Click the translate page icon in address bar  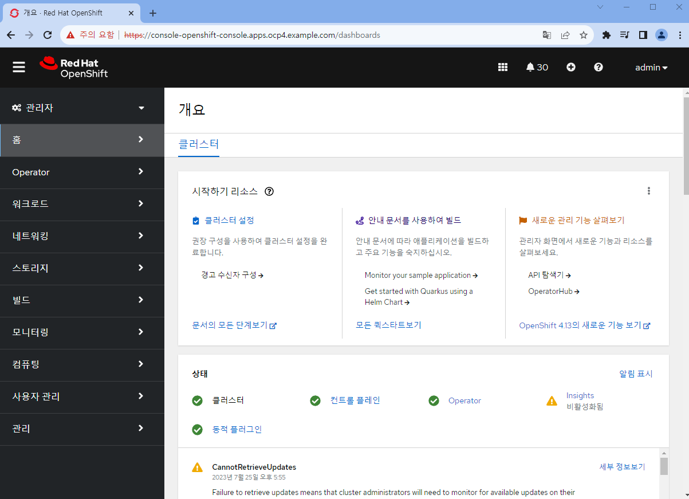coord(547,35)
